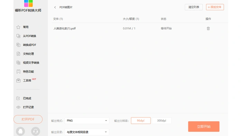Viewport: 242px width, 136px height.
Task: Select 300dpi output resolution
Action: coord(161,121)
